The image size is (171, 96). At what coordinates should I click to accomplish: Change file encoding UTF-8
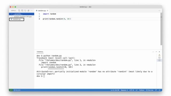click(x=132, y=90)
